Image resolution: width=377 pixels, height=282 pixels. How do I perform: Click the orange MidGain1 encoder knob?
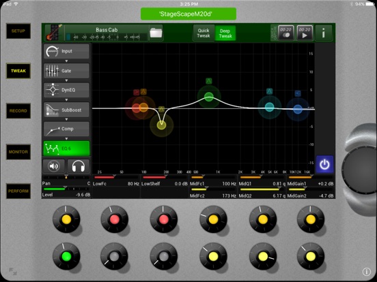coord(310,219)
